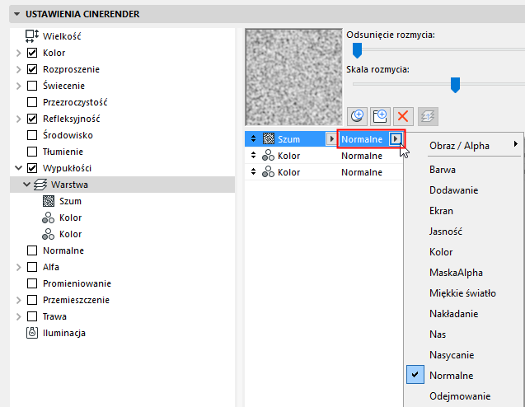Click the Szum reorder arrows handle
Image resolution: width=525 pixels, height=407 pixels.
[254, 138]
